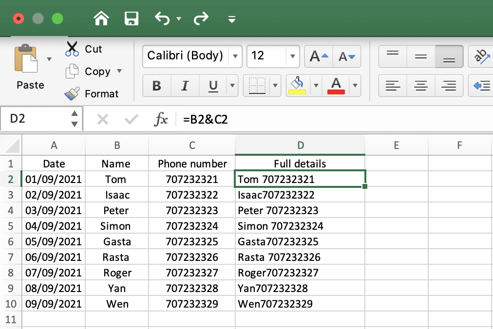Image resolution: width=493 pixels, height=329 pixels.
Task: Select the Phone number header cell
Action: (x=192, y=164)
